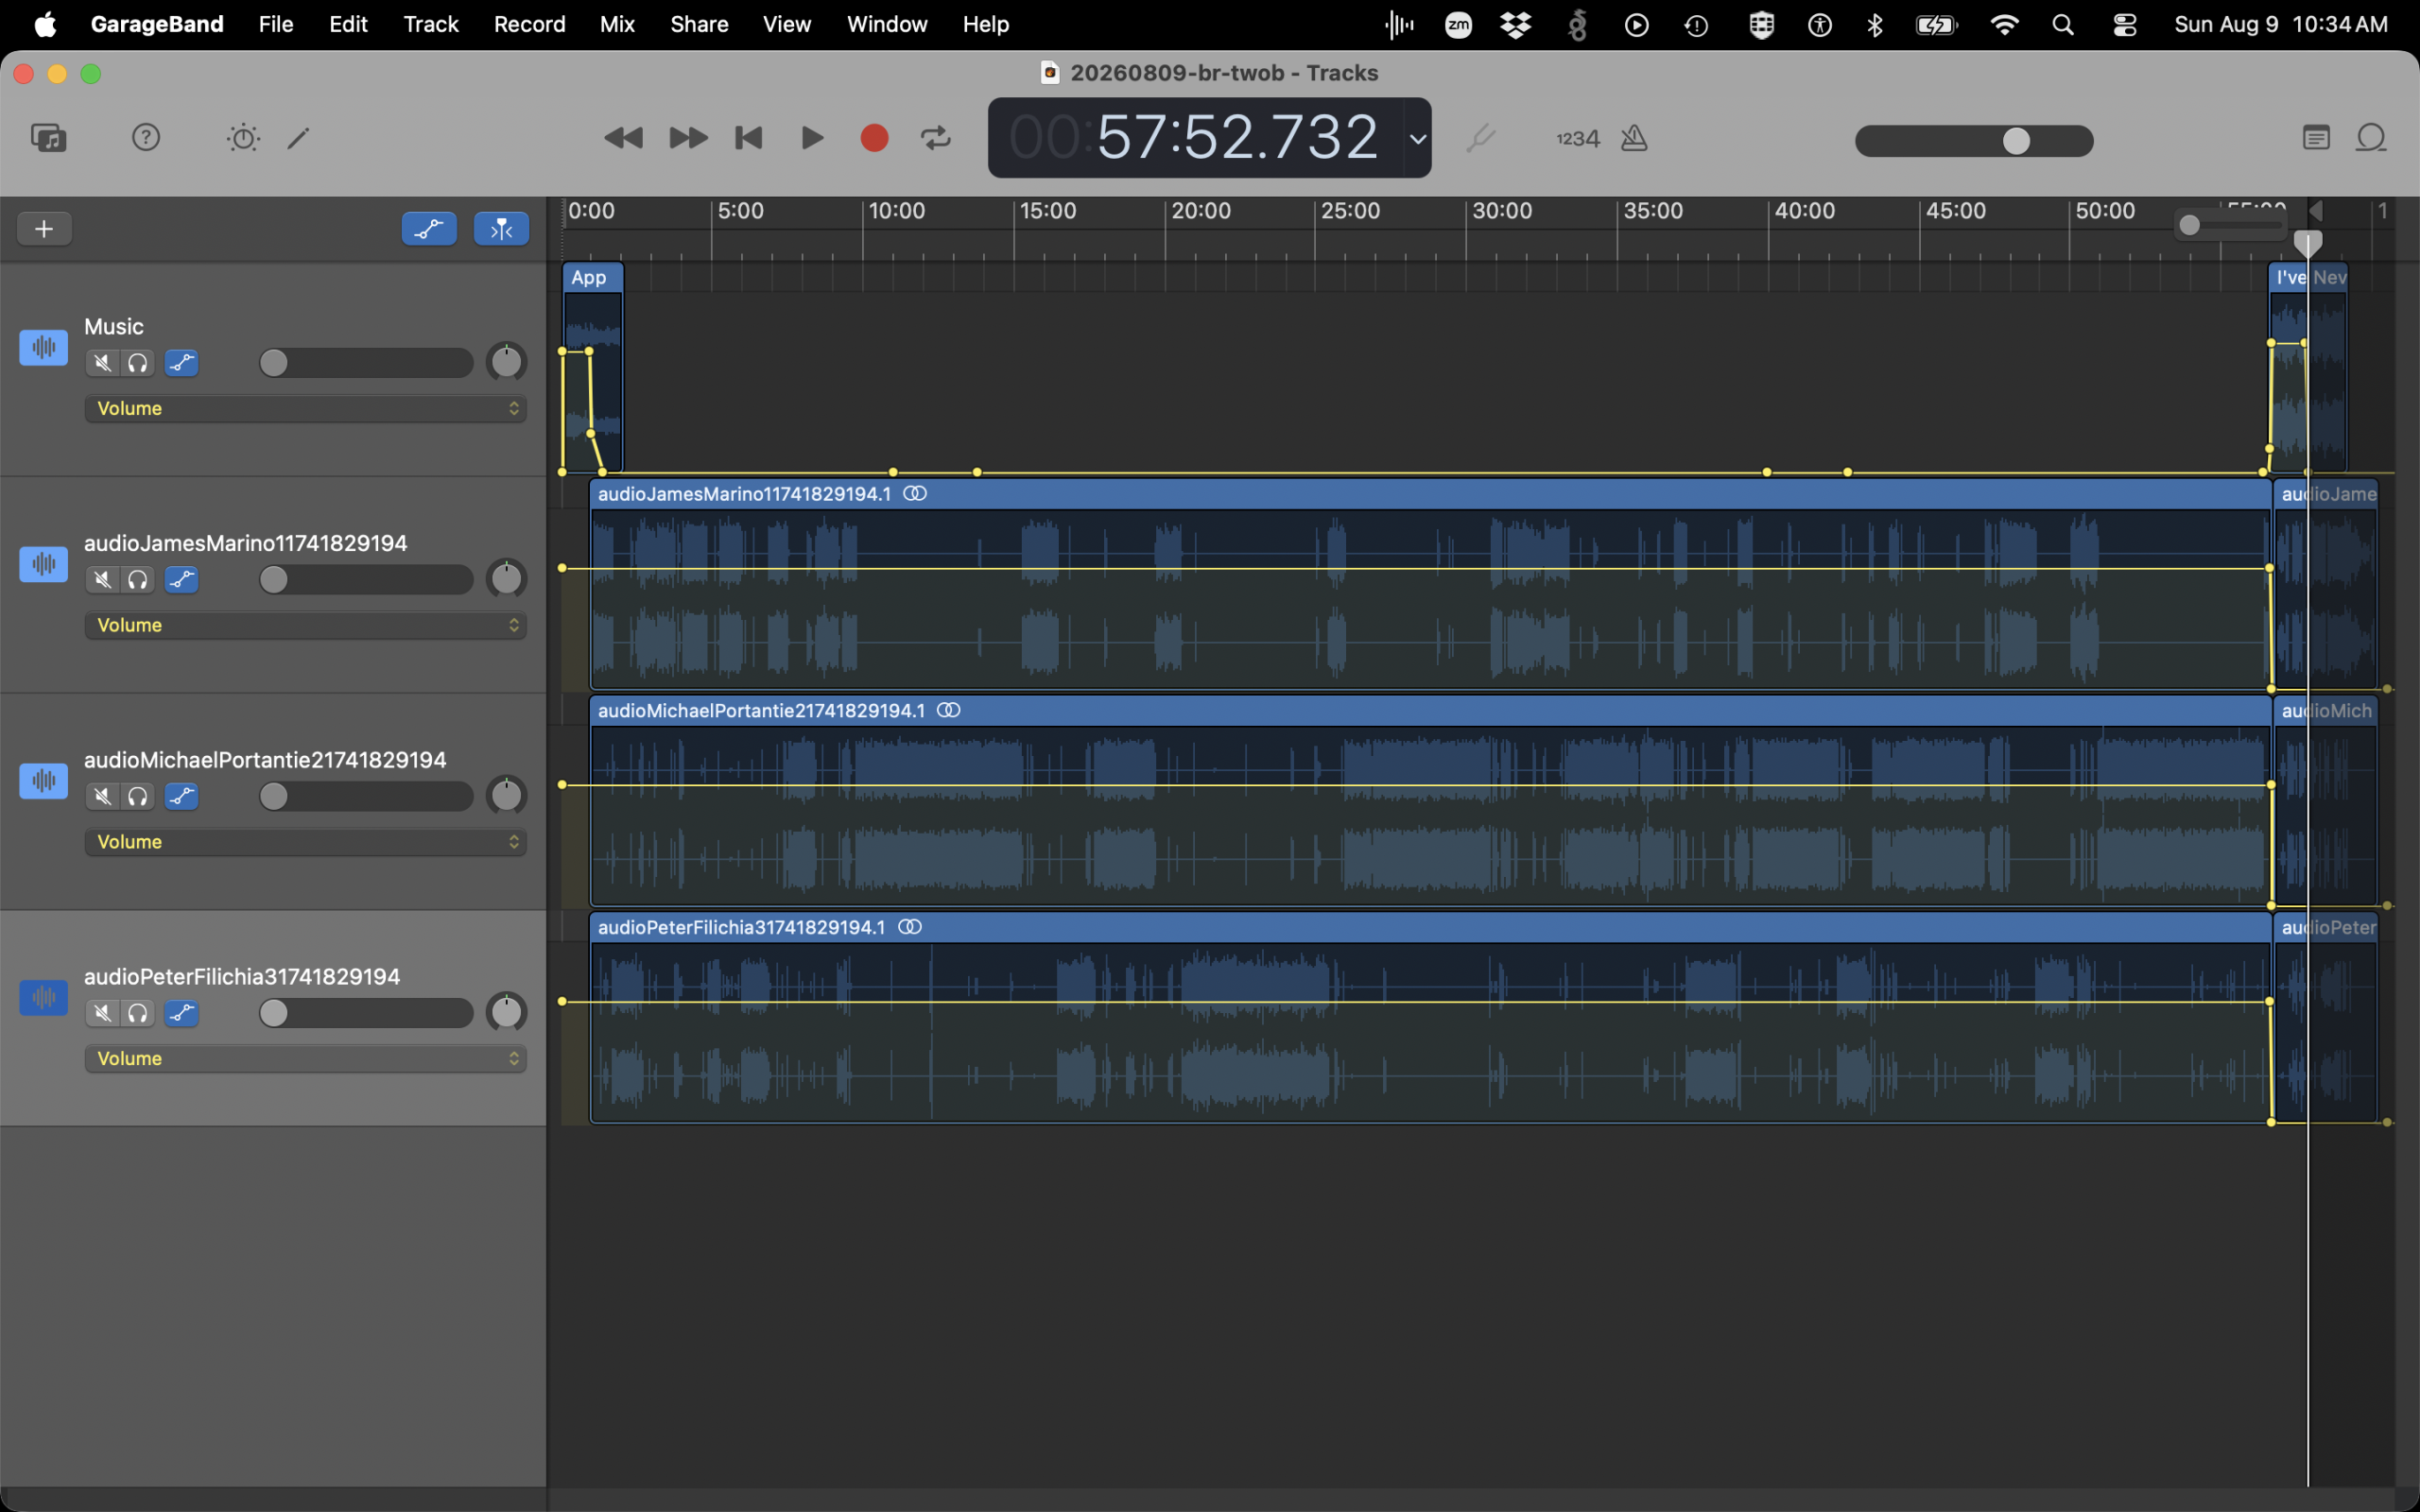
Task: Select the audioJamesMarino track icon
Action: click(x=43, y=564)
